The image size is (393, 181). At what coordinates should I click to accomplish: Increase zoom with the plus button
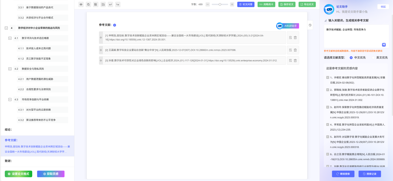coord(232,4)
